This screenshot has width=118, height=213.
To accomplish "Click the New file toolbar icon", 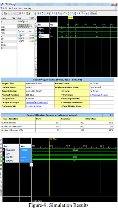I will pos(2,13).
